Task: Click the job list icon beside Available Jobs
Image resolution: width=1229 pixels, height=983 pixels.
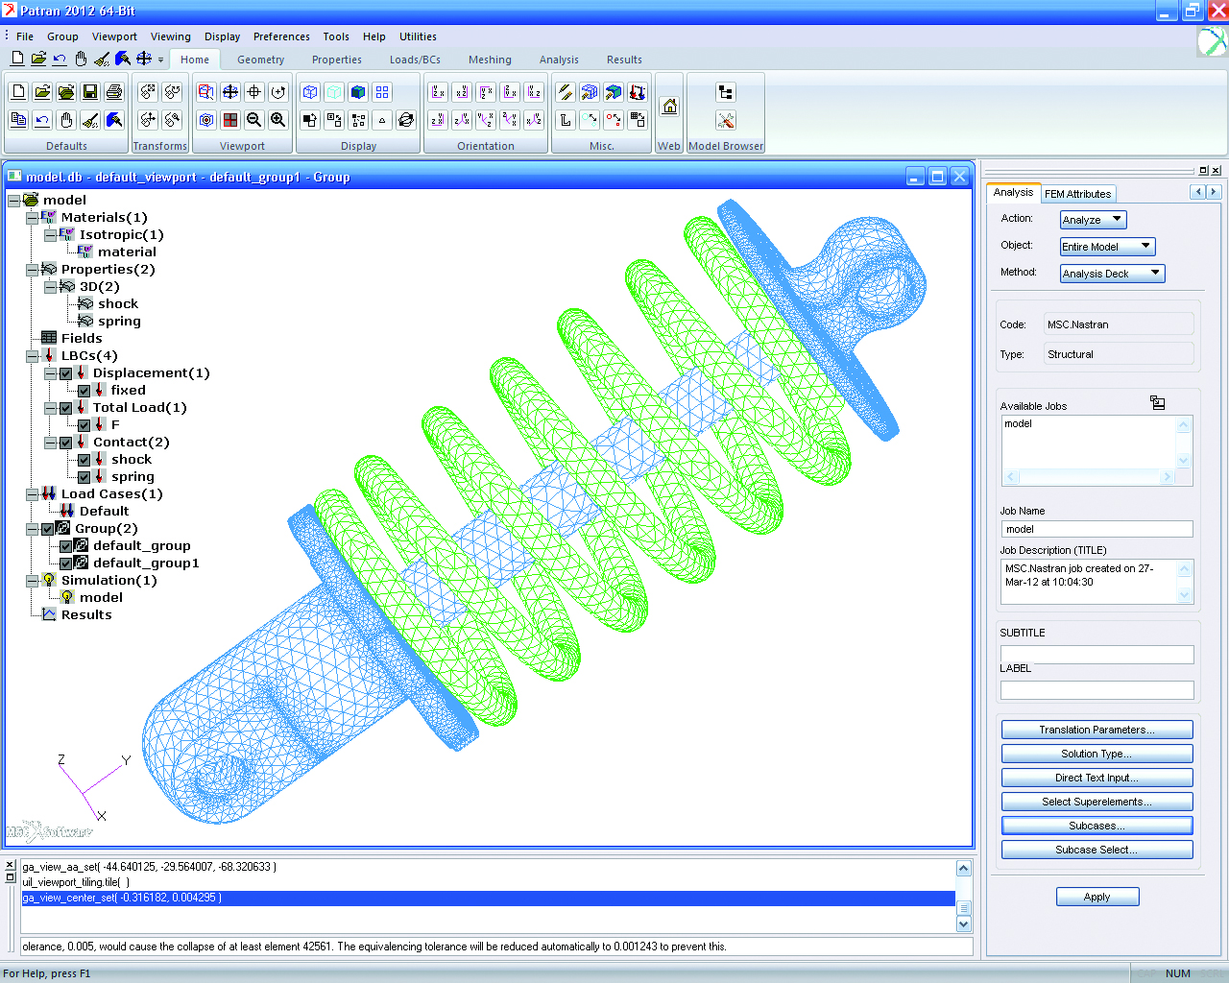Action: 1158,403
